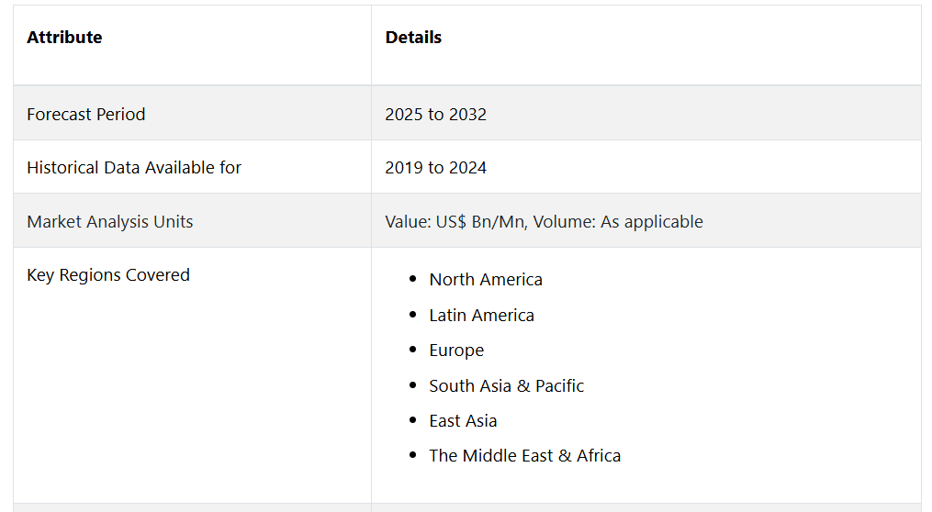Select the Europe list item
The width and height of the screenshot is (932, 512).
point(456,351)
